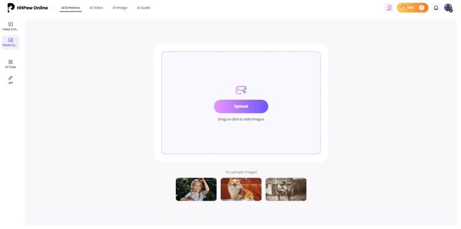The image size is (461, 229).
Task: Open Video Enhancer in the sidebar
Action: (10, 26)
